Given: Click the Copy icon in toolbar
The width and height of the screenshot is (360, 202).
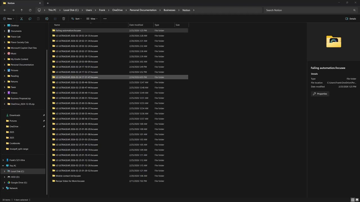Looking at the screenshot, I should [30, 19].
